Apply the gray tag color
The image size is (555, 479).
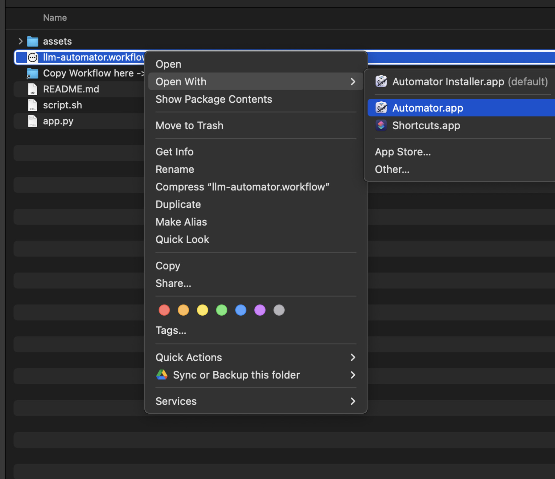pyautogui.click(x=279, y=310)
